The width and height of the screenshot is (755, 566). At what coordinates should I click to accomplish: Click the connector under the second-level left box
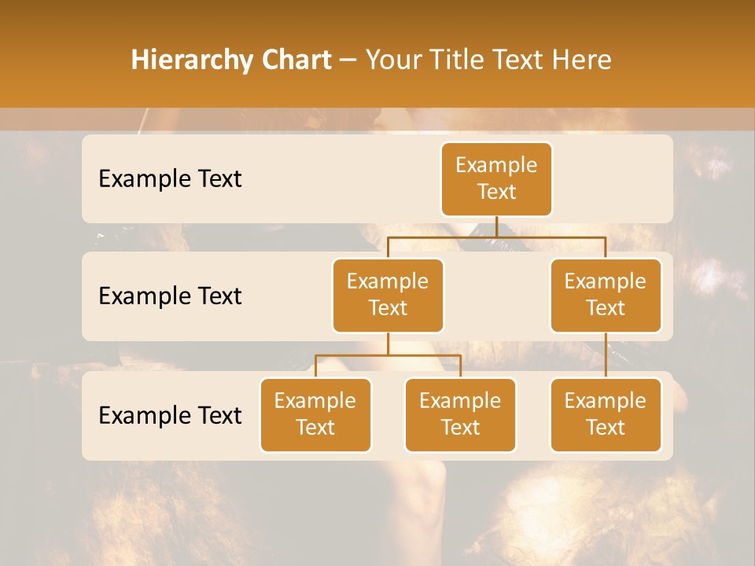388,346
